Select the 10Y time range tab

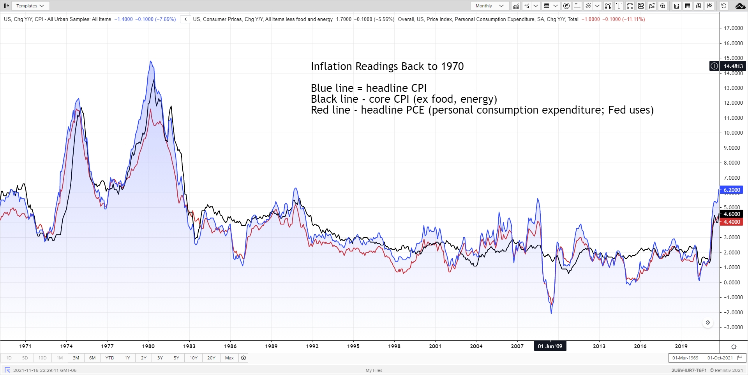(x=194, y=358)
